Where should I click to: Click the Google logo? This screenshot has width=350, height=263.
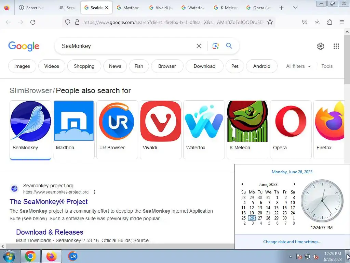(x=24, y=46)
